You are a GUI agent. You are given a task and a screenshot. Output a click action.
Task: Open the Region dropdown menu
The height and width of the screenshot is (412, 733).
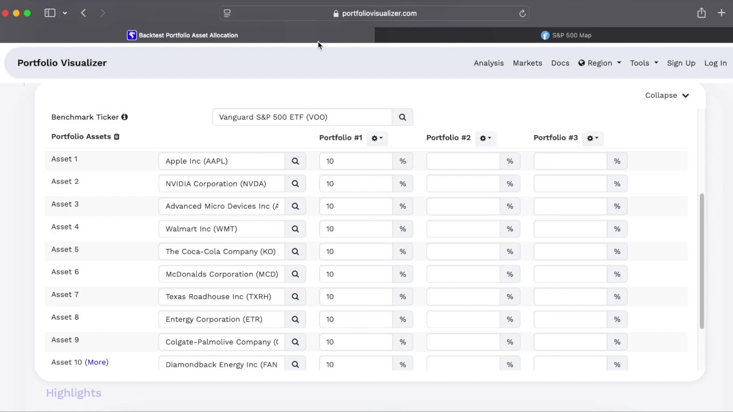point(600,63)
